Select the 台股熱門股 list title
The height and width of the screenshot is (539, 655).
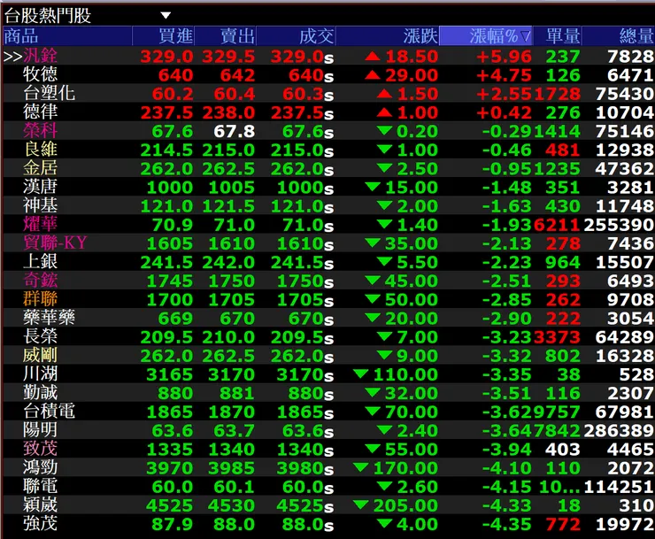[48, 16]
